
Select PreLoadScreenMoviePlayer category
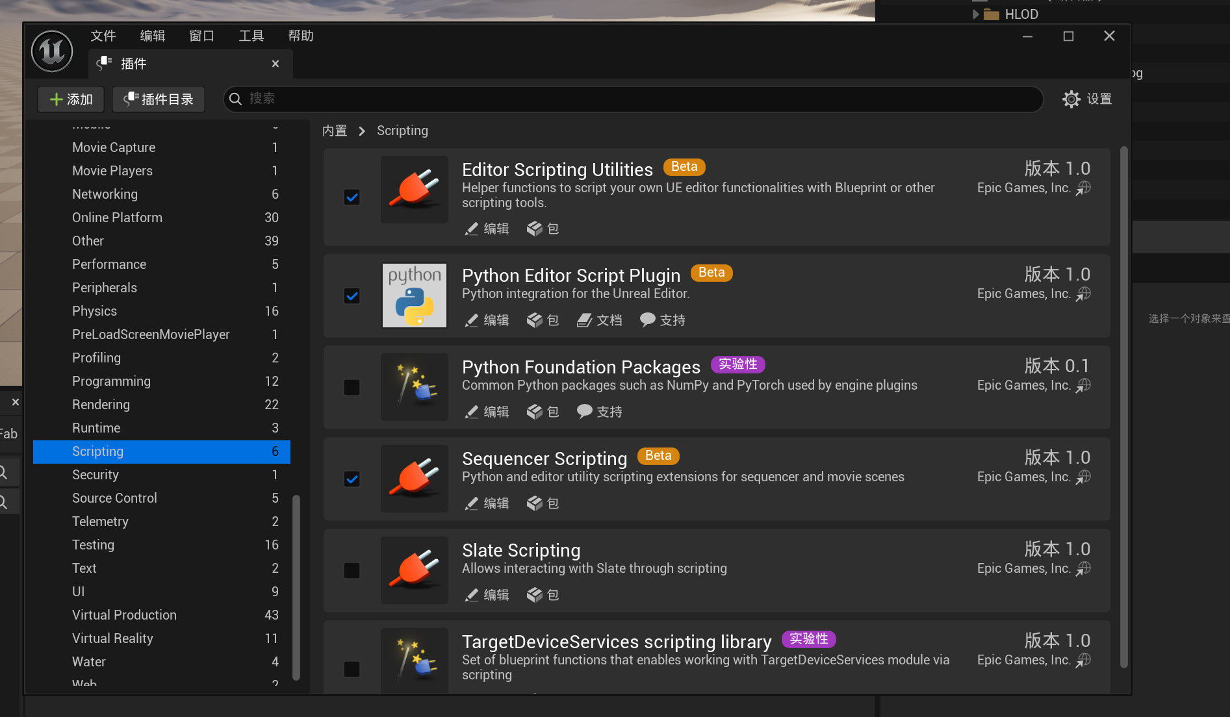(x=162, y=334)
